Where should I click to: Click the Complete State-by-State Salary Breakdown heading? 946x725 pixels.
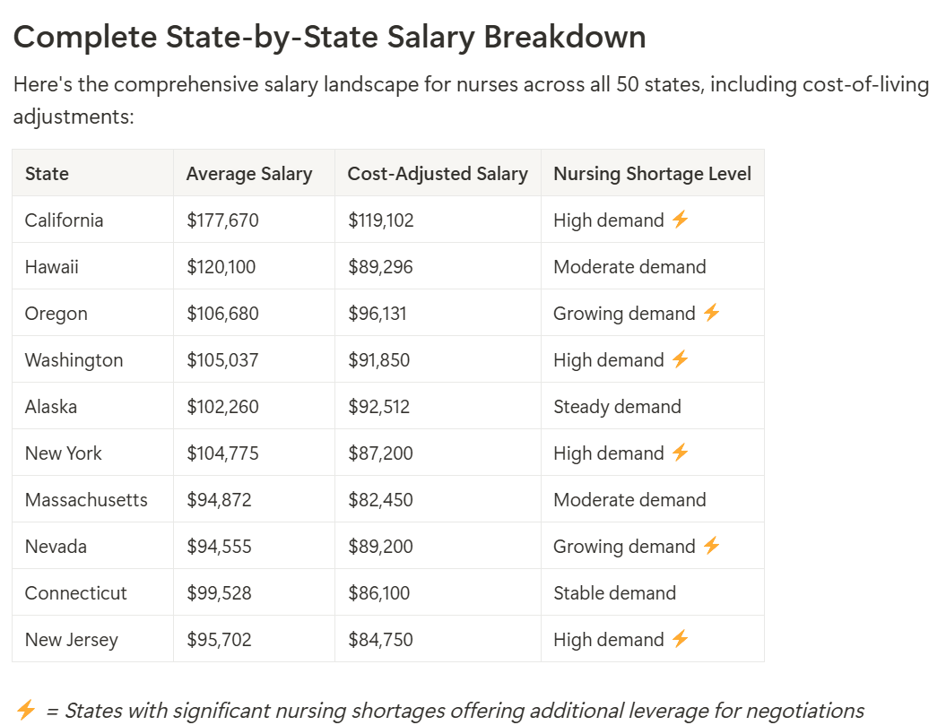coord(329,37)
